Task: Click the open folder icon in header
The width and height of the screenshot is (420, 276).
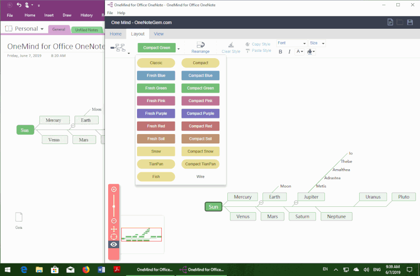Action: tap(400, 22)
